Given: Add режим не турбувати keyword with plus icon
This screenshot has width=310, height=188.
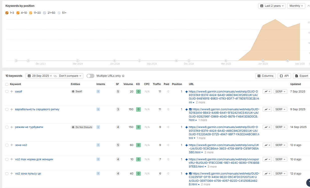Looking at the screenshot, I should pyautogui.click(x=12, y=127).
